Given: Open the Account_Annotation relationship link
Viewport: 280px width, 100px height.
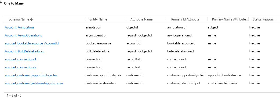Looking at the screenshot, I should [x=19, y=27].
